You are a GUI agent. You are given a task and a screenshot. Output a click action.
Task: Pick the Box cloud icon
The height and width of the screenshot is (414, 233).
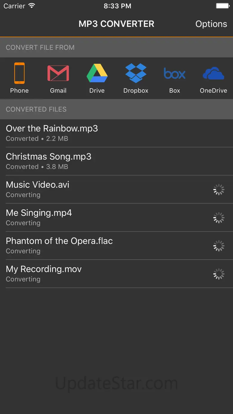[175, 73]
